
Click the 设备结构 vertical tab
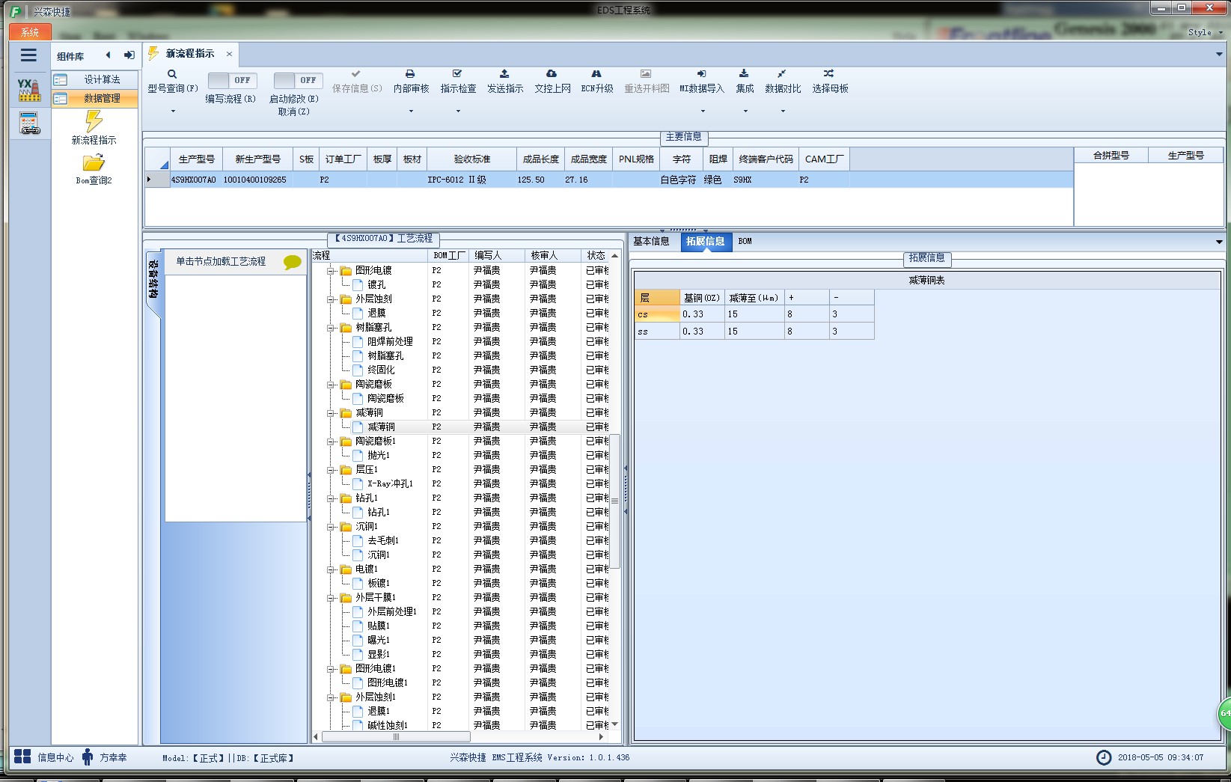pyautogui.click(x=153, y=279)
